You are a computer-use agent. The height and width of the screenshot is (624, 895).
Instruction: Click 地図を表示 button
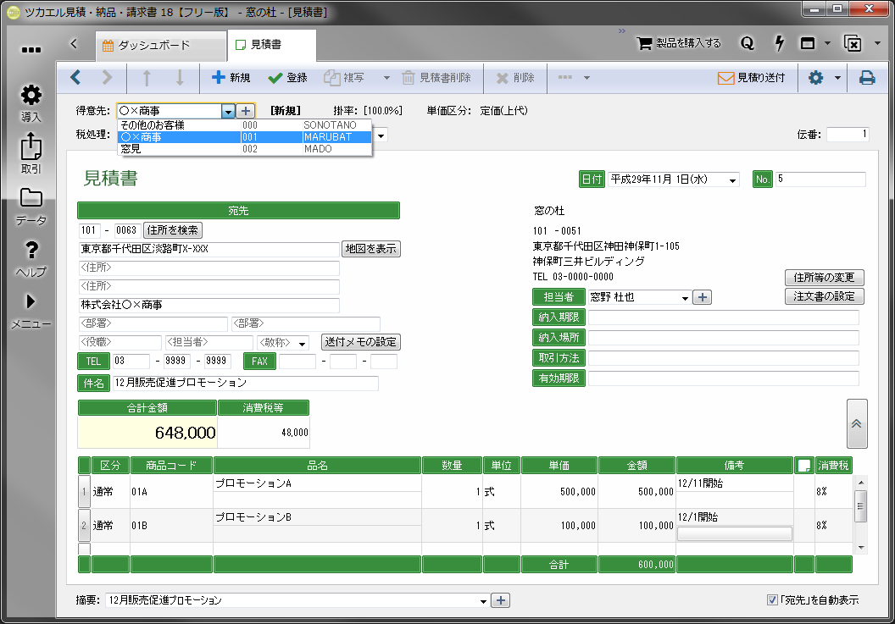[371, 249]
